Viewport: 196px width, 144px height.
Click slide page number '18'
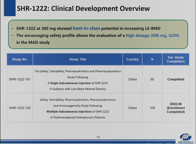click(x=98, y=137)
